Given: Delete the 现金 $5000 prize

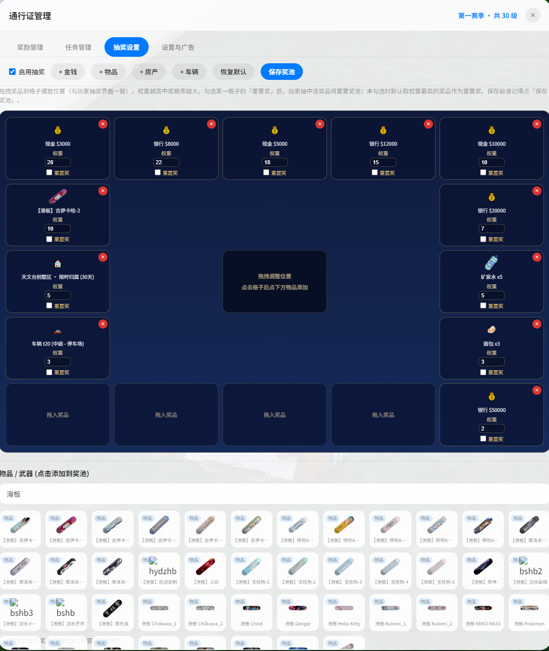Looking at the screenshot, I should tap(320, 124).
